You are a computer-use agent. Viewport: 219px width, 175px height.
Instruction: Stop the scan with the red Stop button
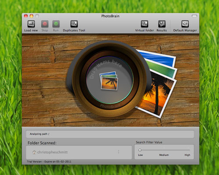tap(45, 24)
